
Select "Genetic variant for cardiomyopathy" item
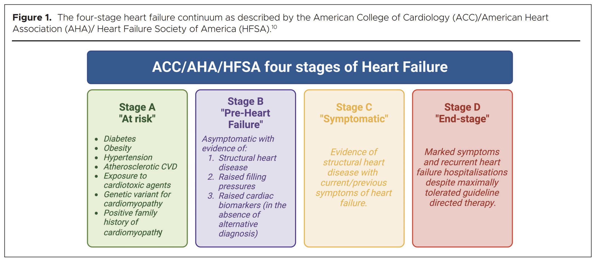tap(137, 199)
